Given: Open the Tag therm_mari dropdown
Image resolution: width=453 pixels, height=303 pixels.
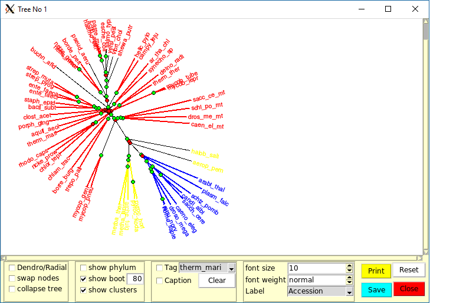Looking at the screenshot, I should [x=231, y=268].
